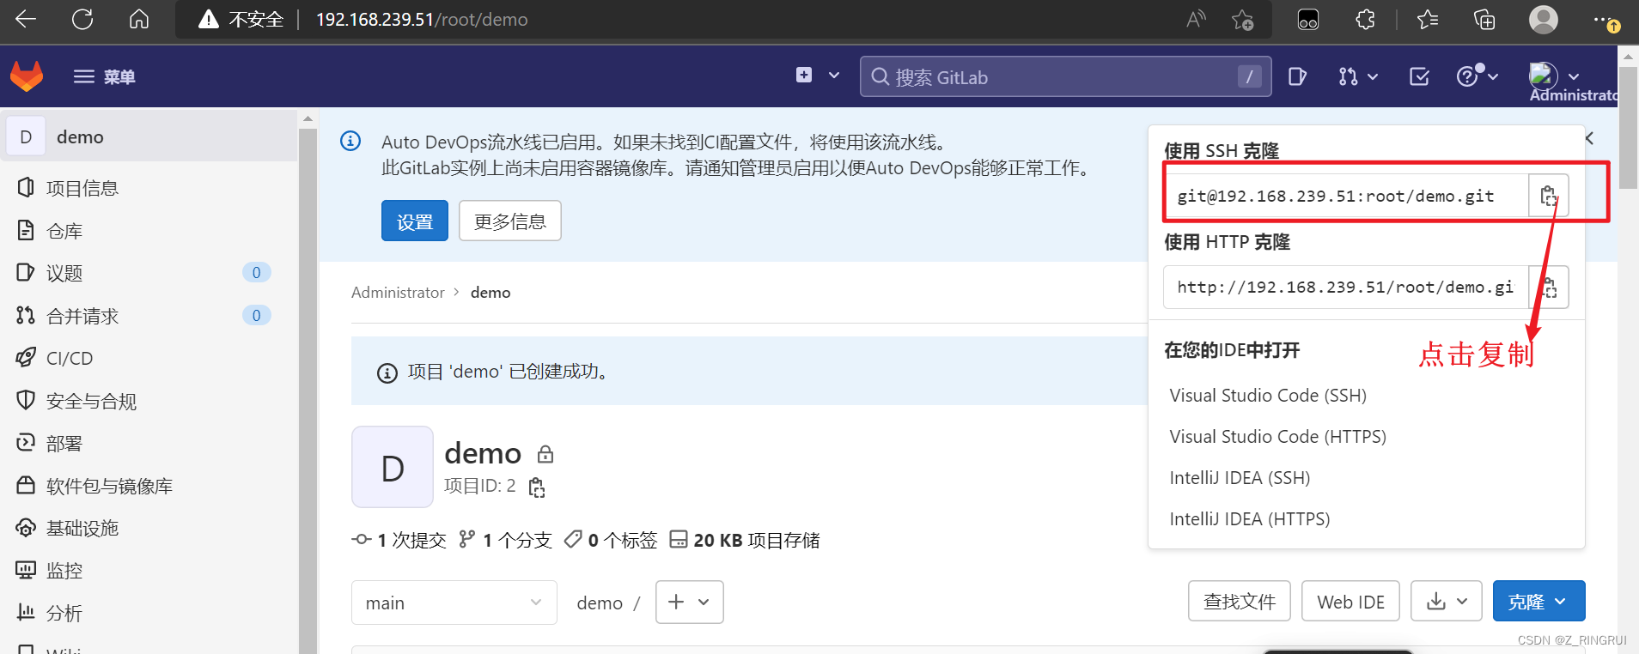Open 监控 in sidebar
This screenshot has height=654, width=1639.
coord(64,571)
